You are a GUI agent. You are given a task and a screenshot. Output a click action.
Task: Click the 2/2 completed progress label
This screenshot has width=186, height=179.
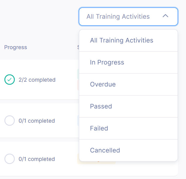pyautogui.click(x=37, y=80)
